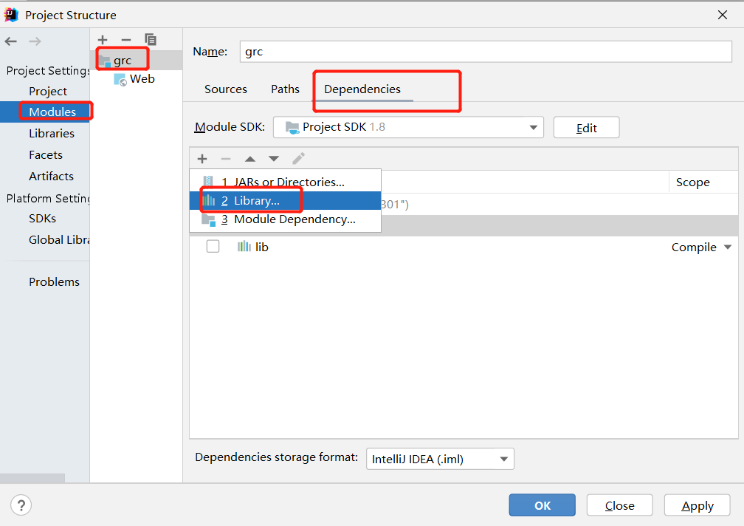744x526 pixels.
Task: Open Dependencies storage format dropdown
Action: click(440, 459)
